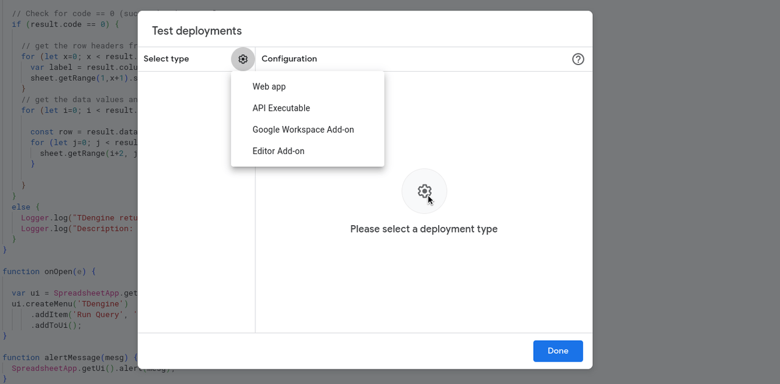This screenshot has height=384, width=780.
Task: Choose Google Workspace Add-on deployment
Action: click(x=303, y=130)
